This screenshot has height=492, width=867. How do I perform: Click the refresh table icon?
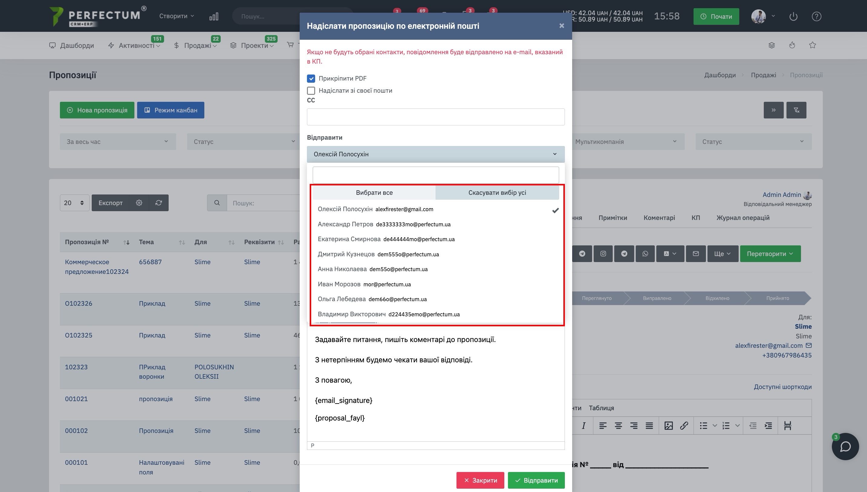(x=158, y=203)
